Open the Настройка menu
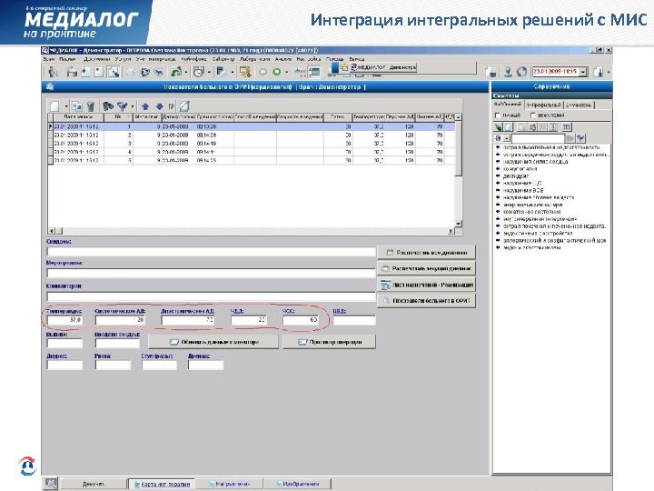 309,59
